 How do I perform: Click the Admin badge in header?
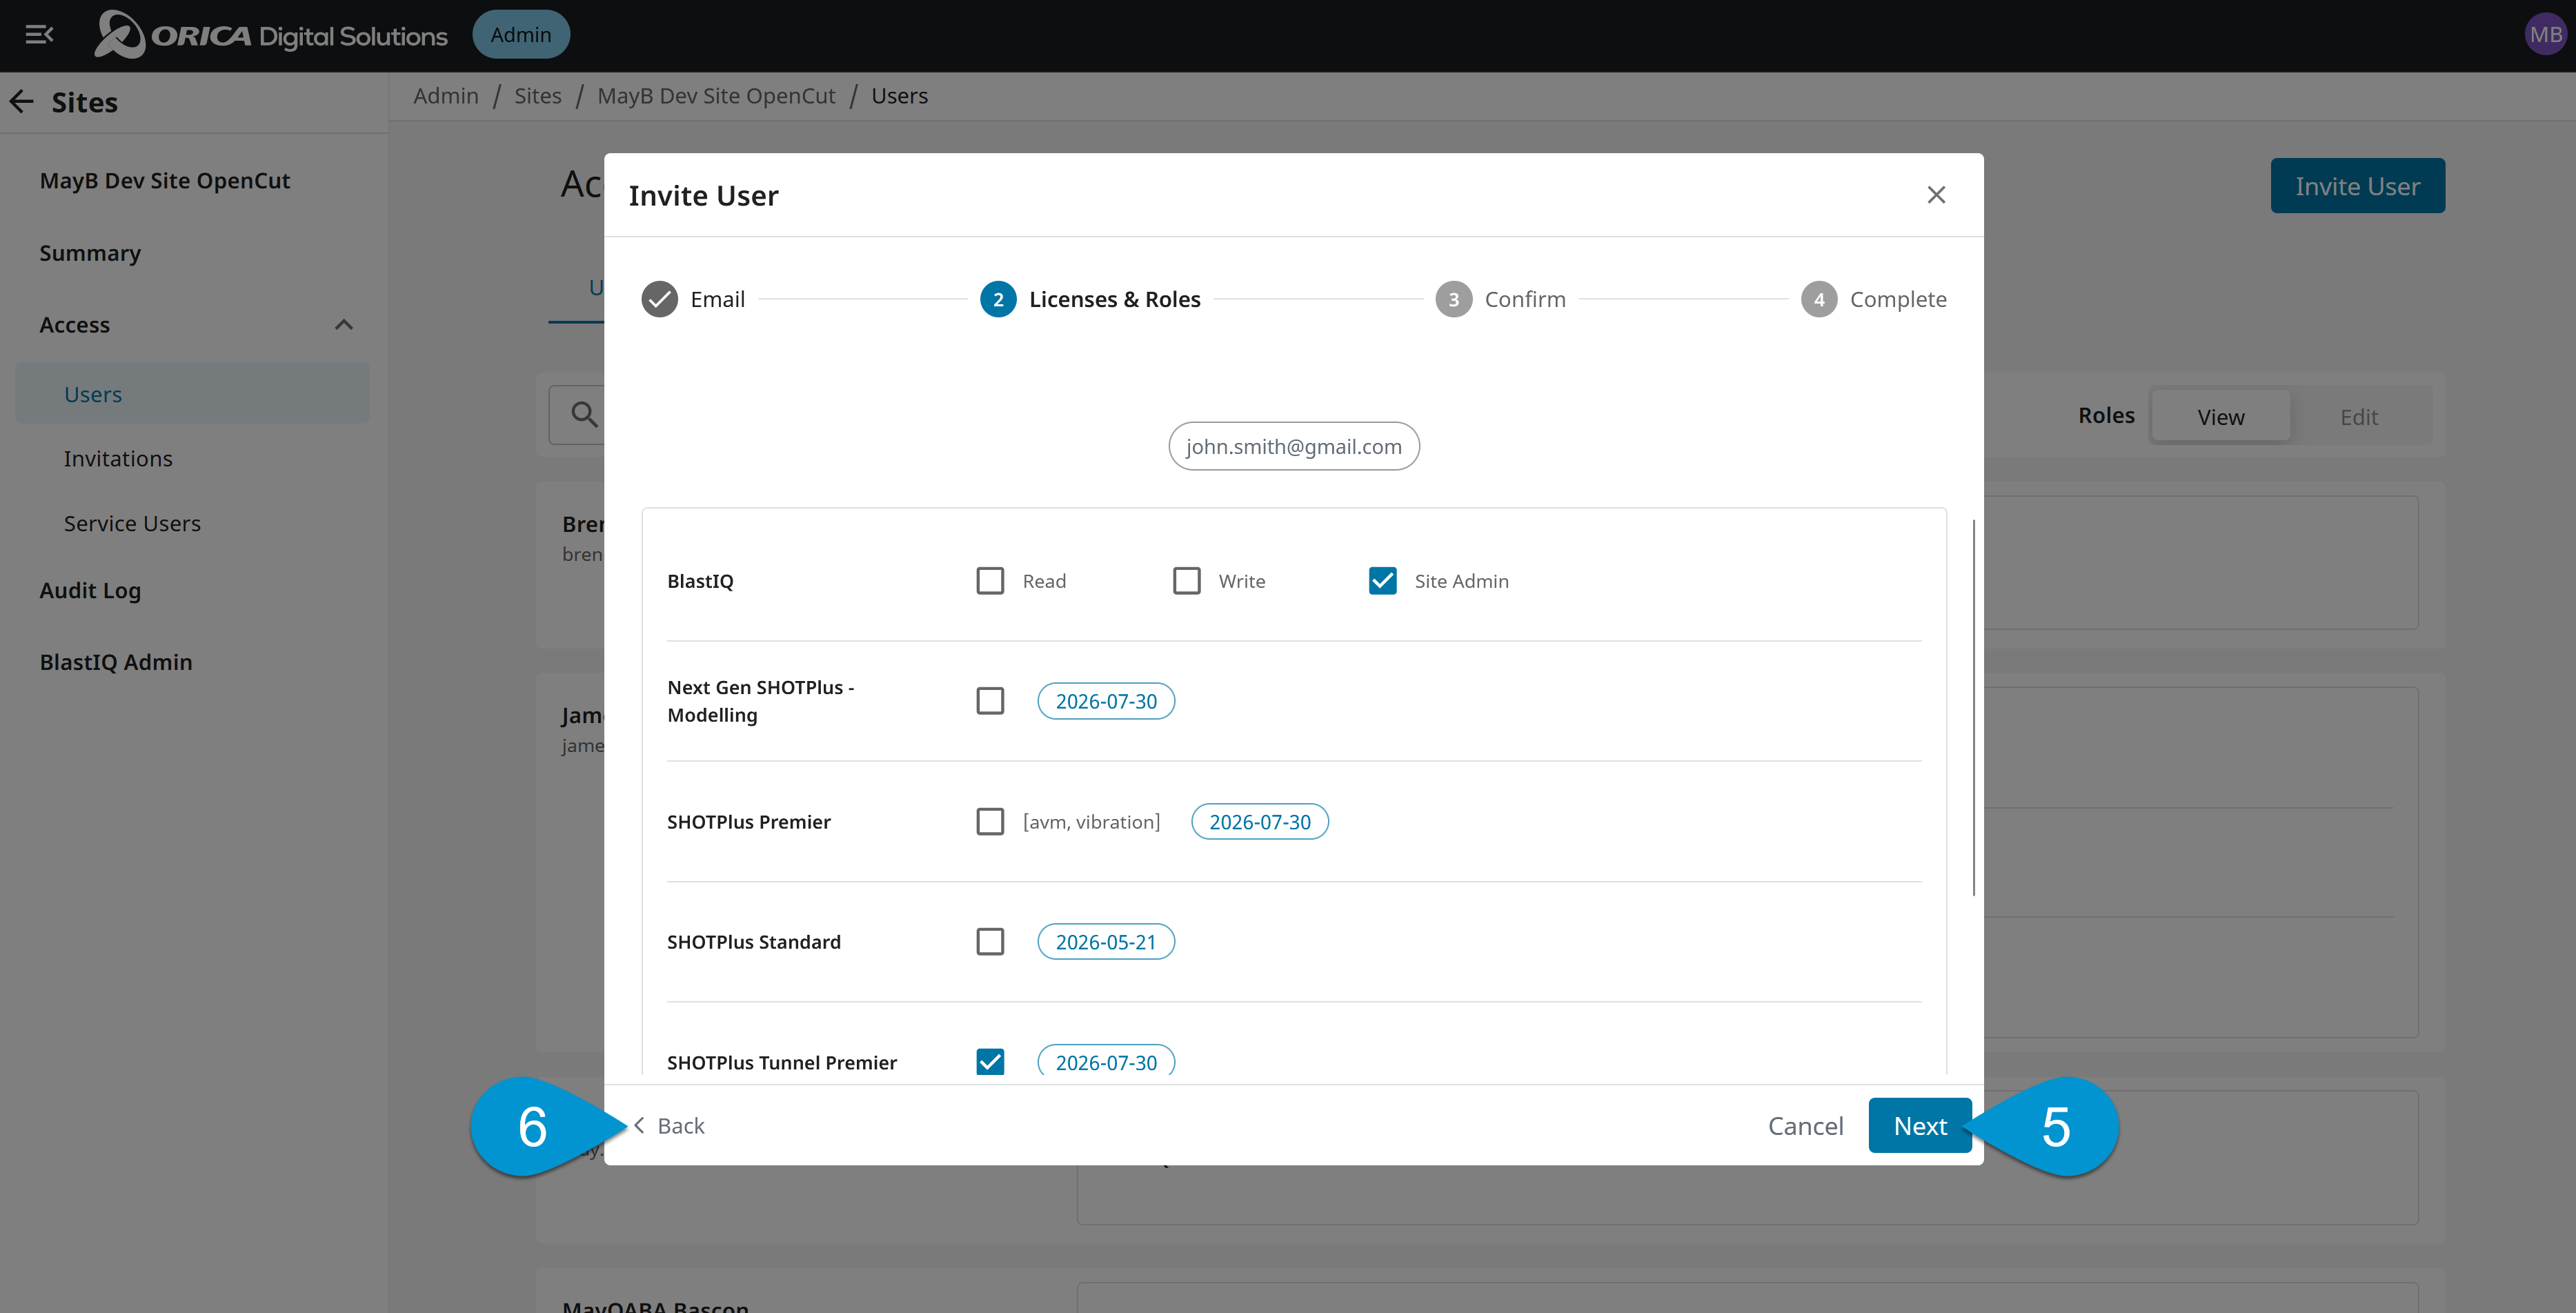click(x=521, y=35)
